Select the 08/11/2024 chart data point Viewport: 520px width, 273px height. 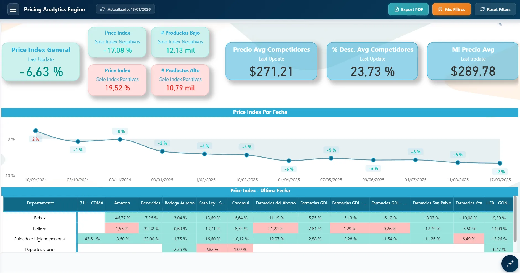[120, 140]
